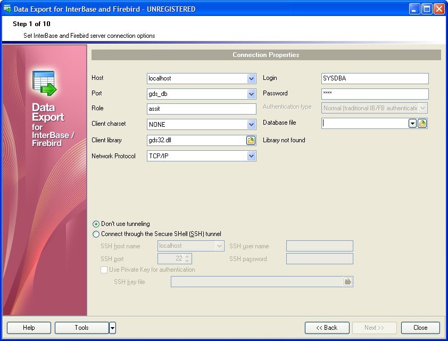Expand the Port dropdown list
Image resolution: width=448 pixels, height=341 pixels.
click(251, 94)
